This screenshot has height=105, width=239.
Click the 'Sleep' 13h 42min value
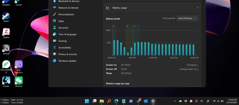click(x=126, y=73)
